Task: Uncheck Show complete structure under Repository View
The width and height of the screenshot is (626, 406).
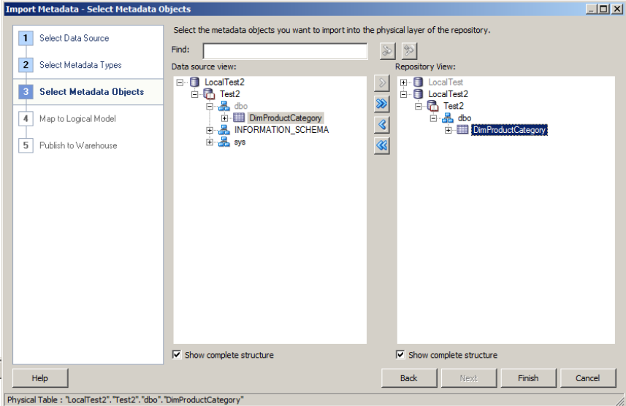Action: coord(400,355)
